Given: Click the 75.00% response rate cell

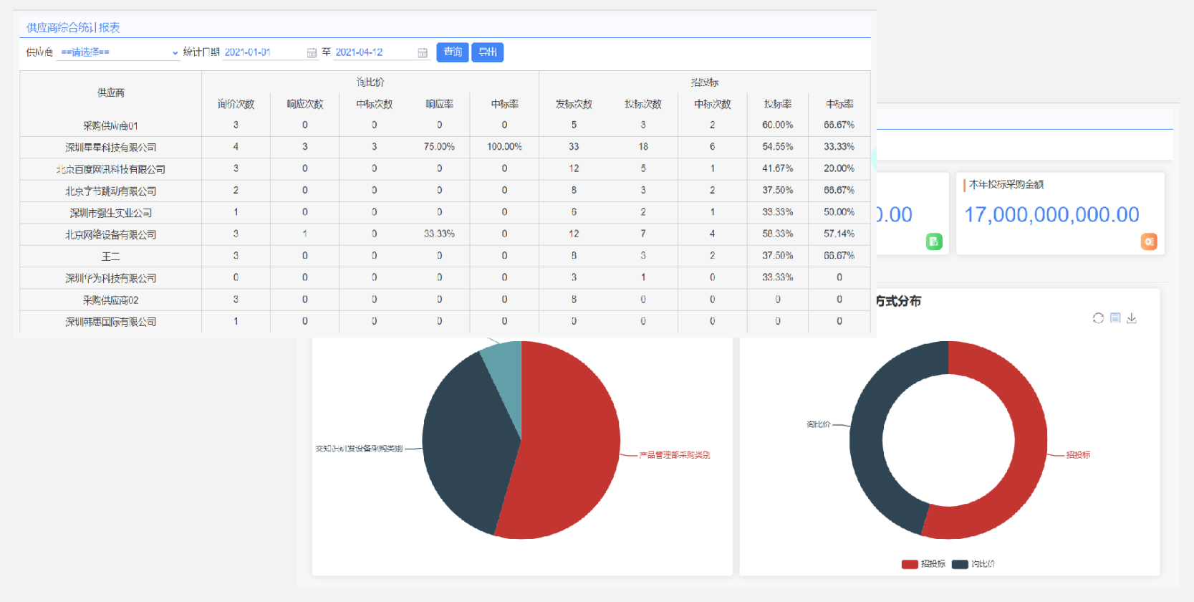Looking at the screenshot, I should tap(439, 146).
